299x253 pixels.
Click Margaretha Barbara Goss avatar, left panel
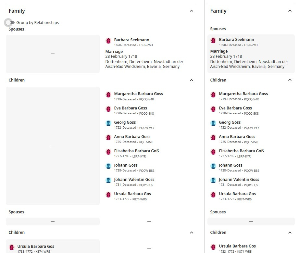[108, 95]
